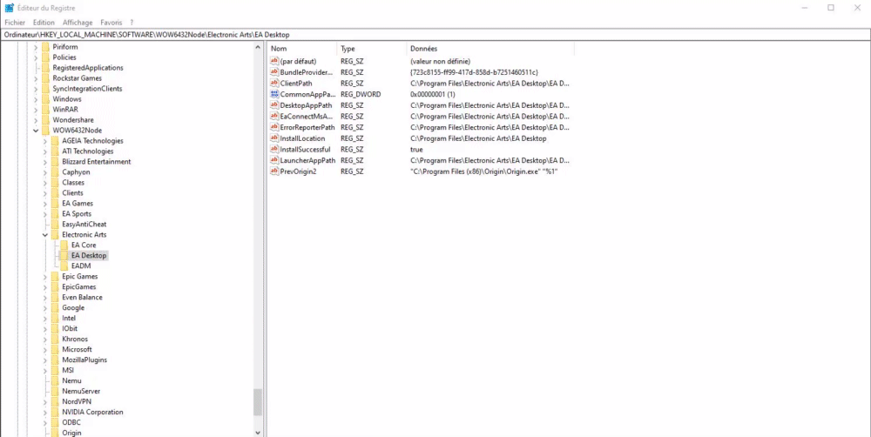The image size is (871, 437).
Task: Click the InstallLocation string value icon
Action: tap(274, 138)
